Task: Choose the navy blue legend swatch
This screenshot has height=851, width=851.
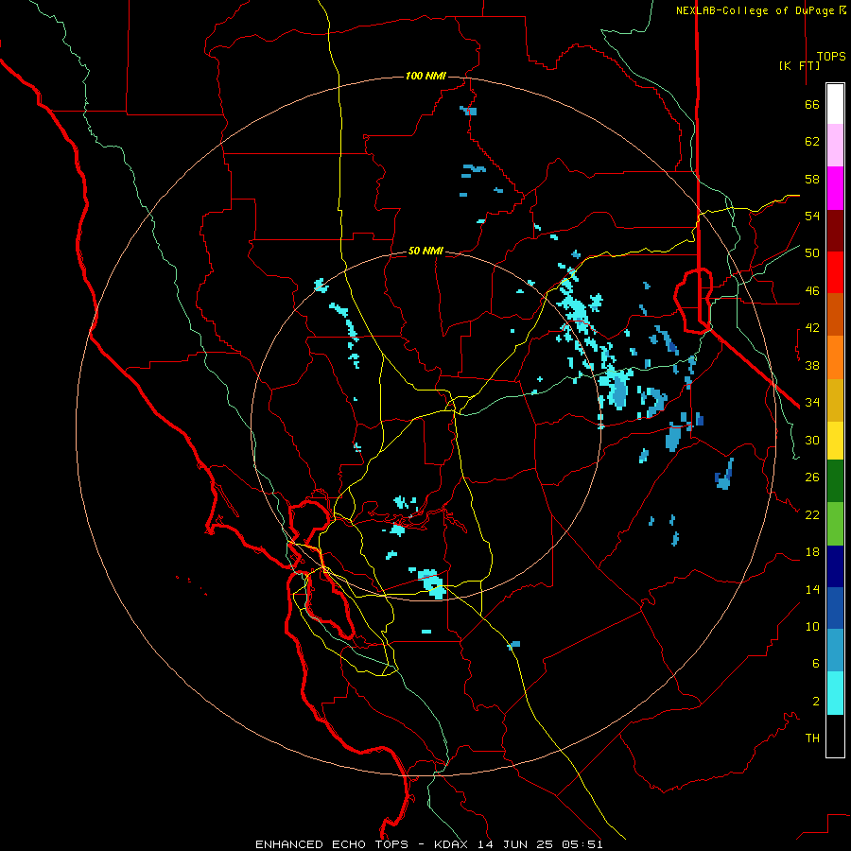Action: [835, 566]
